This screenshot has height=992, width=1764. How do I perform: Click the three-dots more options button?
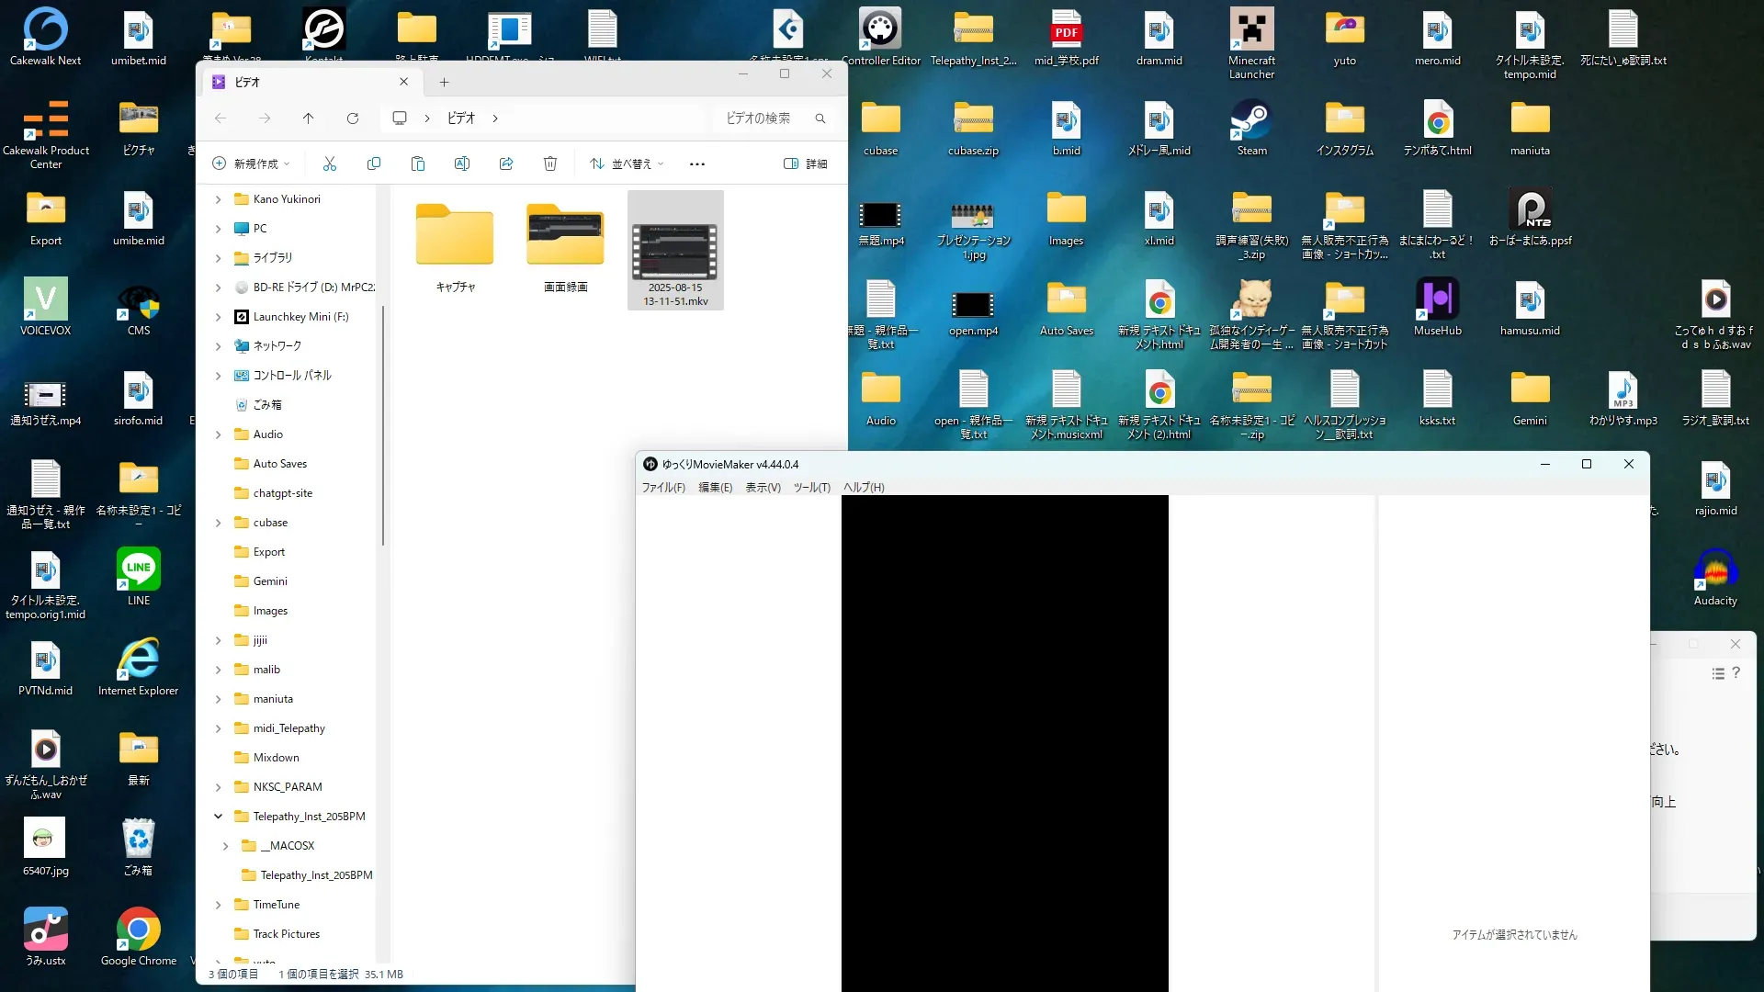point(697,163)
